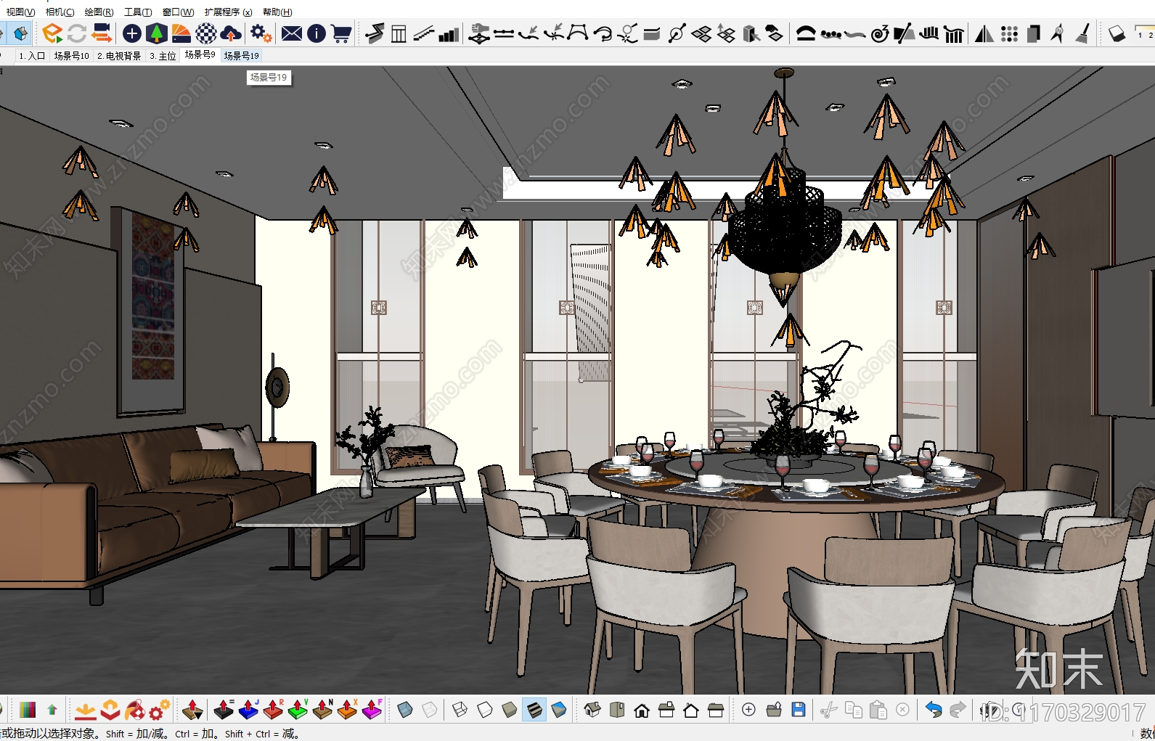Open the 窗口(W) menu
Image resolution: width=1155 pixels, height=741 pixels.
click(178, 12)
